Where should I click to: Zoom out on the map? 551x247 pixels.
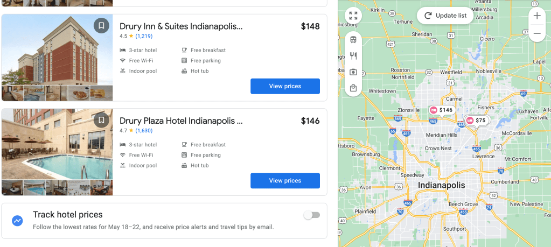537,33
